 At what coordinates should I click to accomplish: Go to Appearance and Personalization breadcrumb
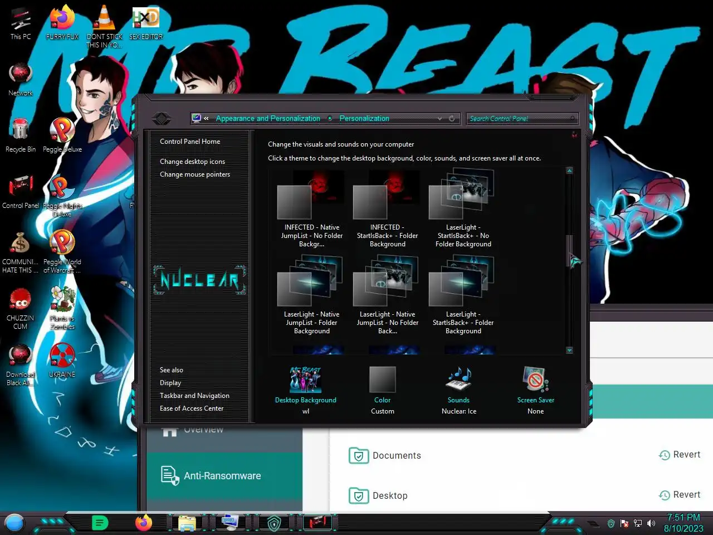[268, 119]
